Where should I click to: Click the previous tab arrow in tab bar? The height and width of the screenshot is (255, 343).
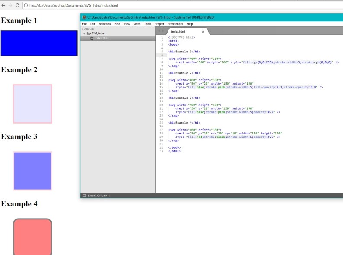(159, 31)
